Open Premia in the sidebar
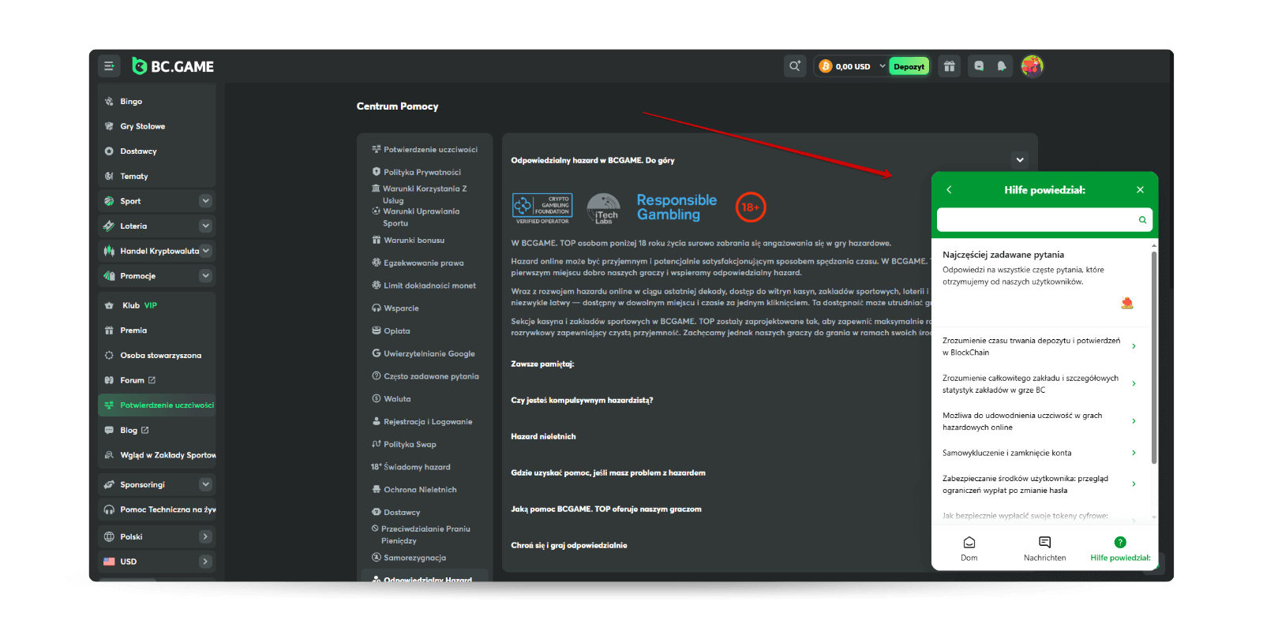Screen dimensions: 1263x631 [157, 330]
